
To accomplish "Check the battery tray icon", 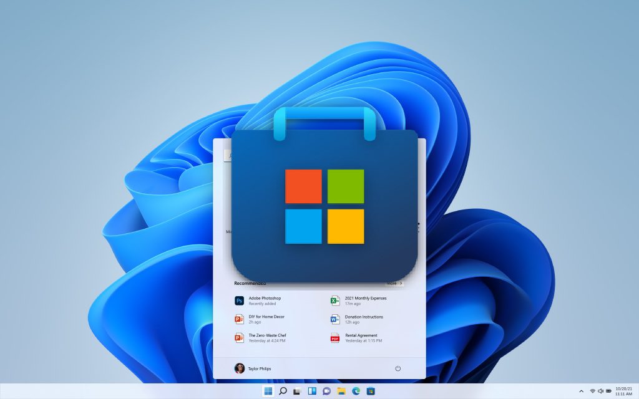I will pyautogui.click(x=608, y=392).
